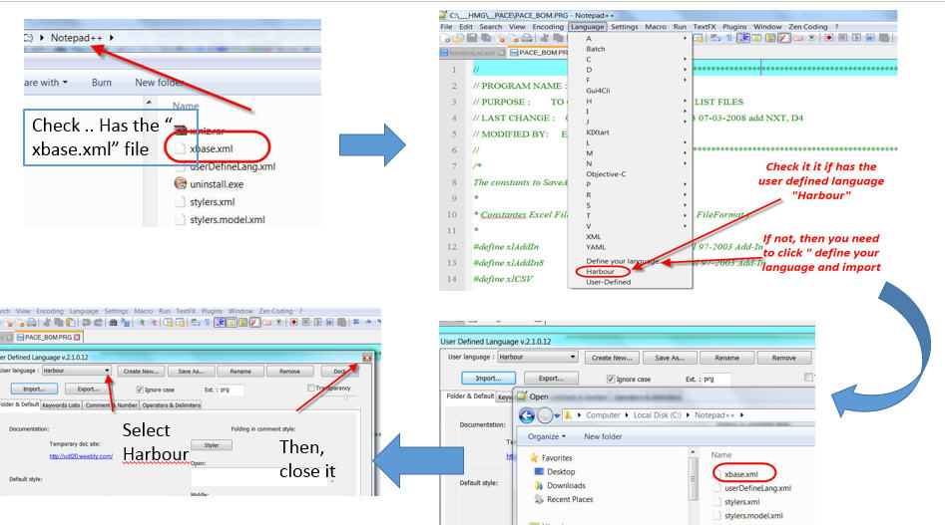Close User Defined Language dialog with red X
The height and width of the screenshot is (525, 945).
pyautogui.click(x=366, y=358)
